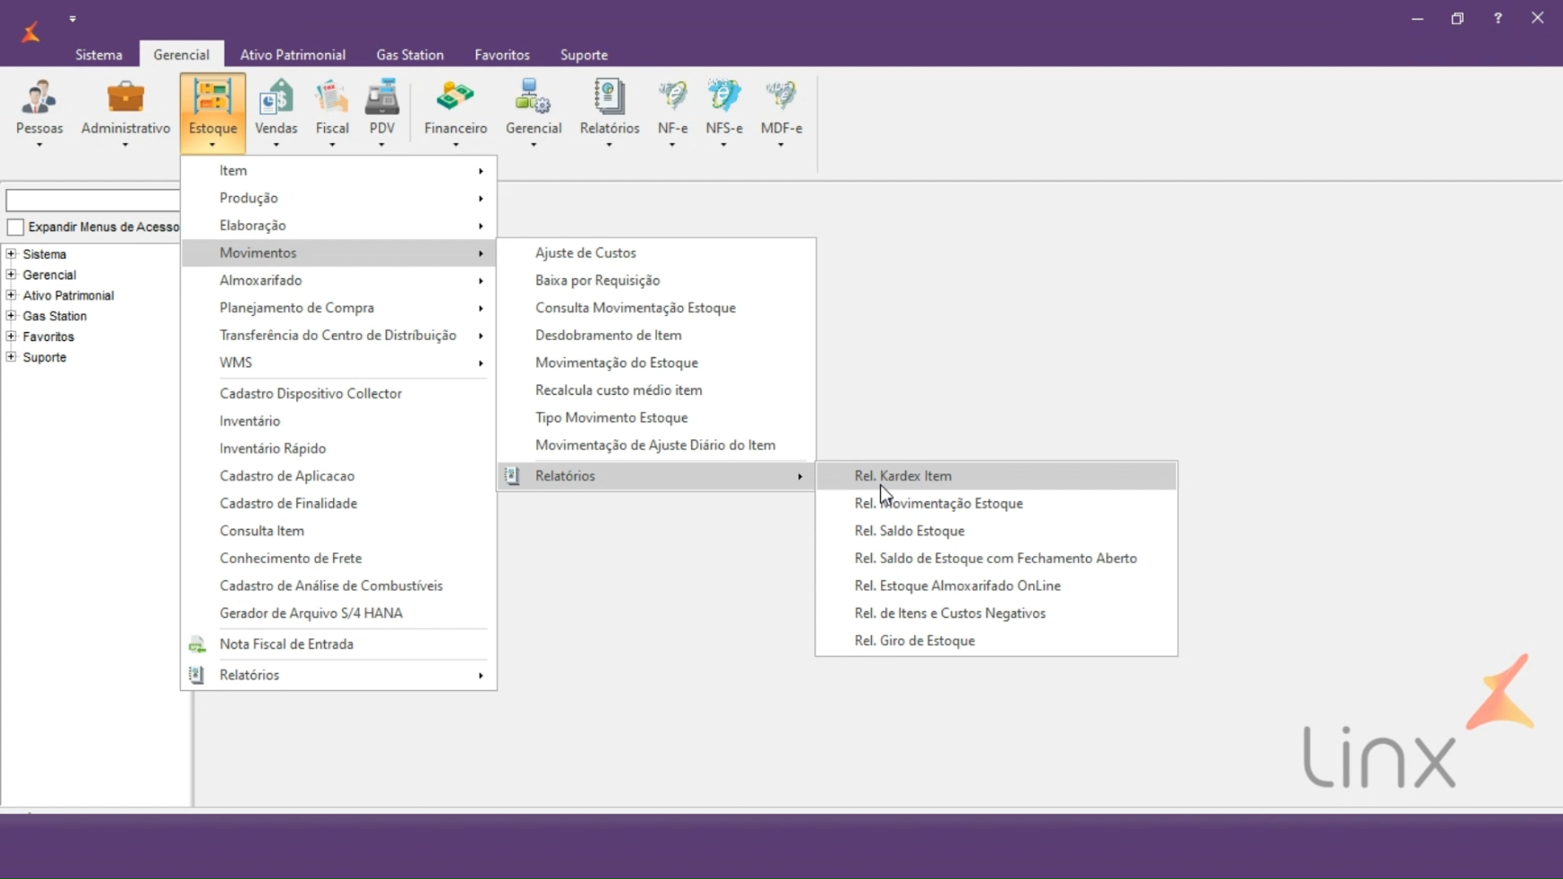Switch to the Sistema ribbon tab
The image size is (1563, 879).
pyautogui.click(x=98, y=55)
